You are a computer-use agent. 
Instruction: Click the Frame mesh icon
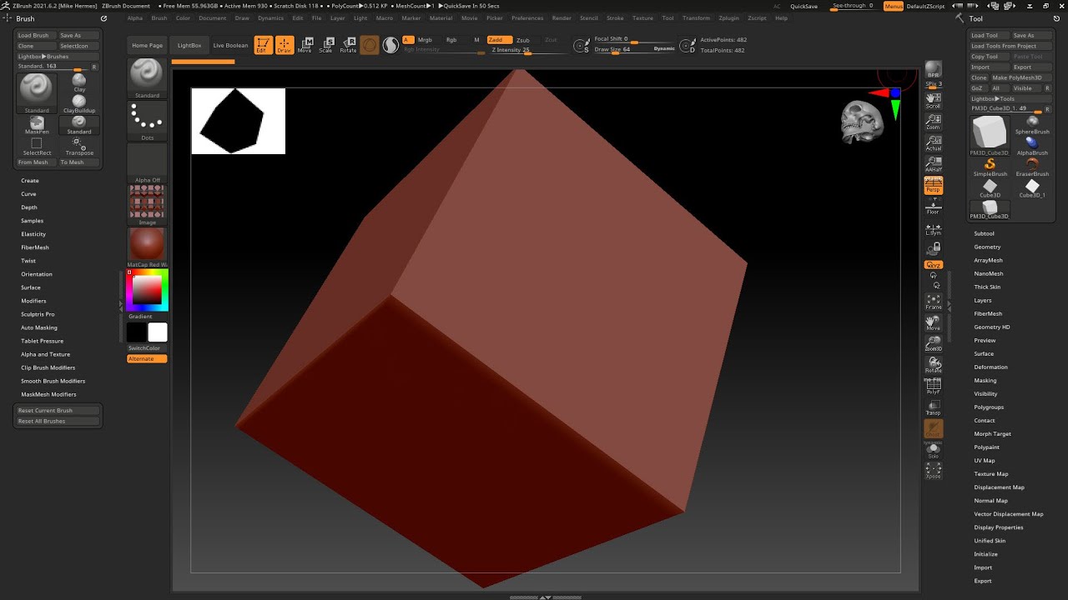click(933, 302)
